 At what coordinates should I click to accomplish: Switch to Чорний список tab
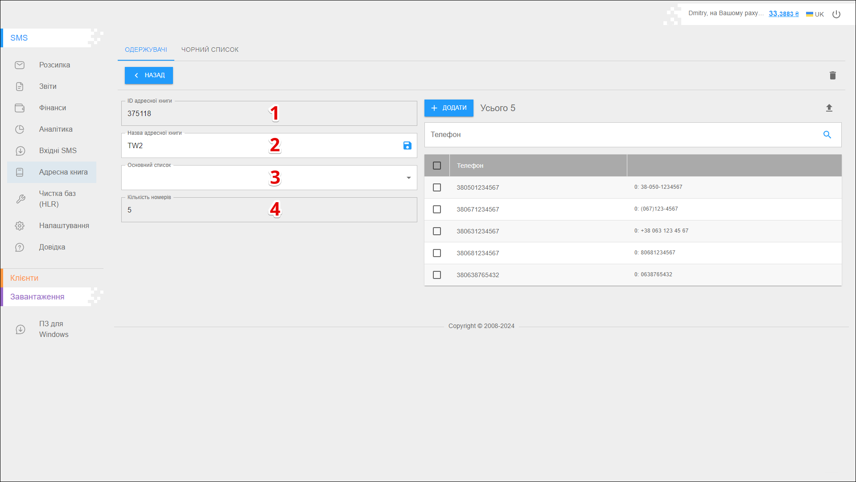(x=210, y=50)
